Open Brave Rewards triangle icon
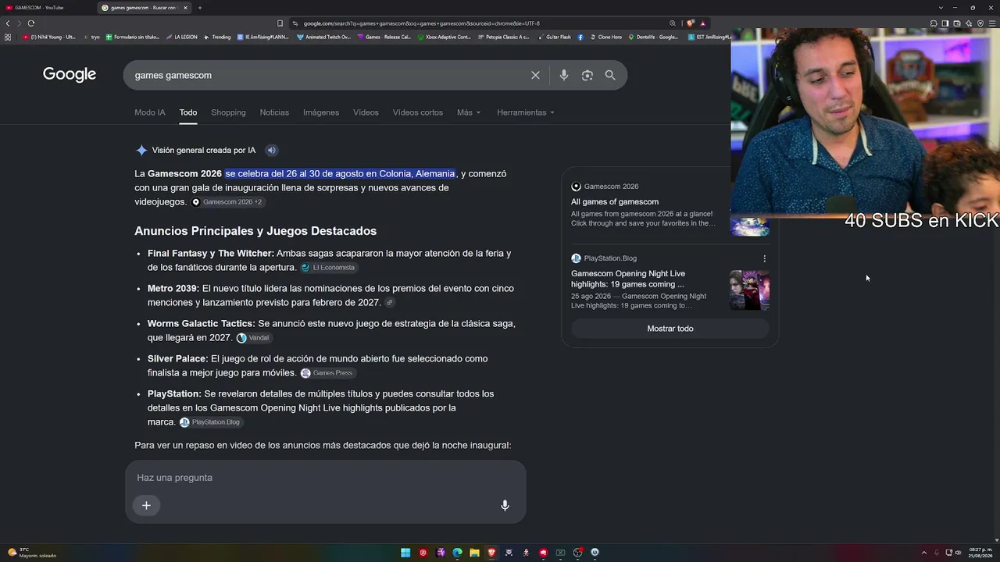 tap(702, 23)
